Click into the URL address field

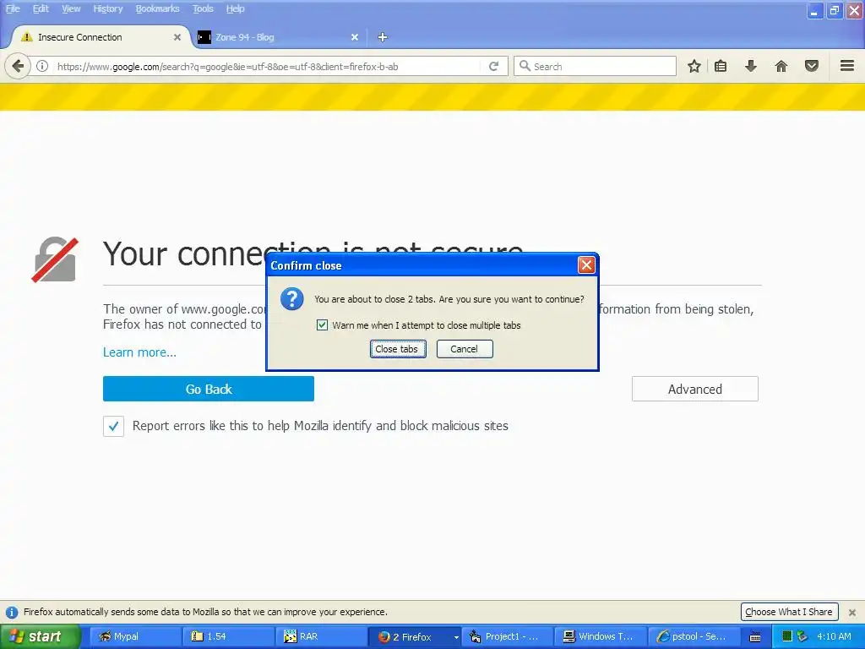point(264,66)
